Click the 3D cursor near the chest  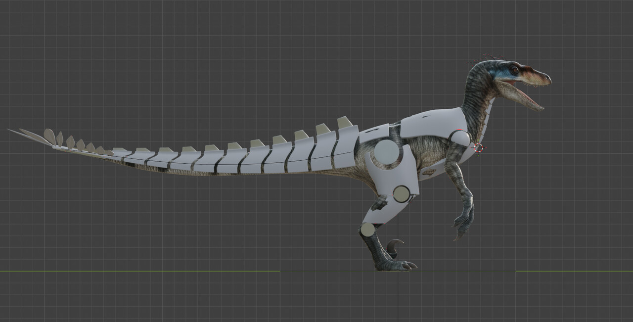click(478, 147)
